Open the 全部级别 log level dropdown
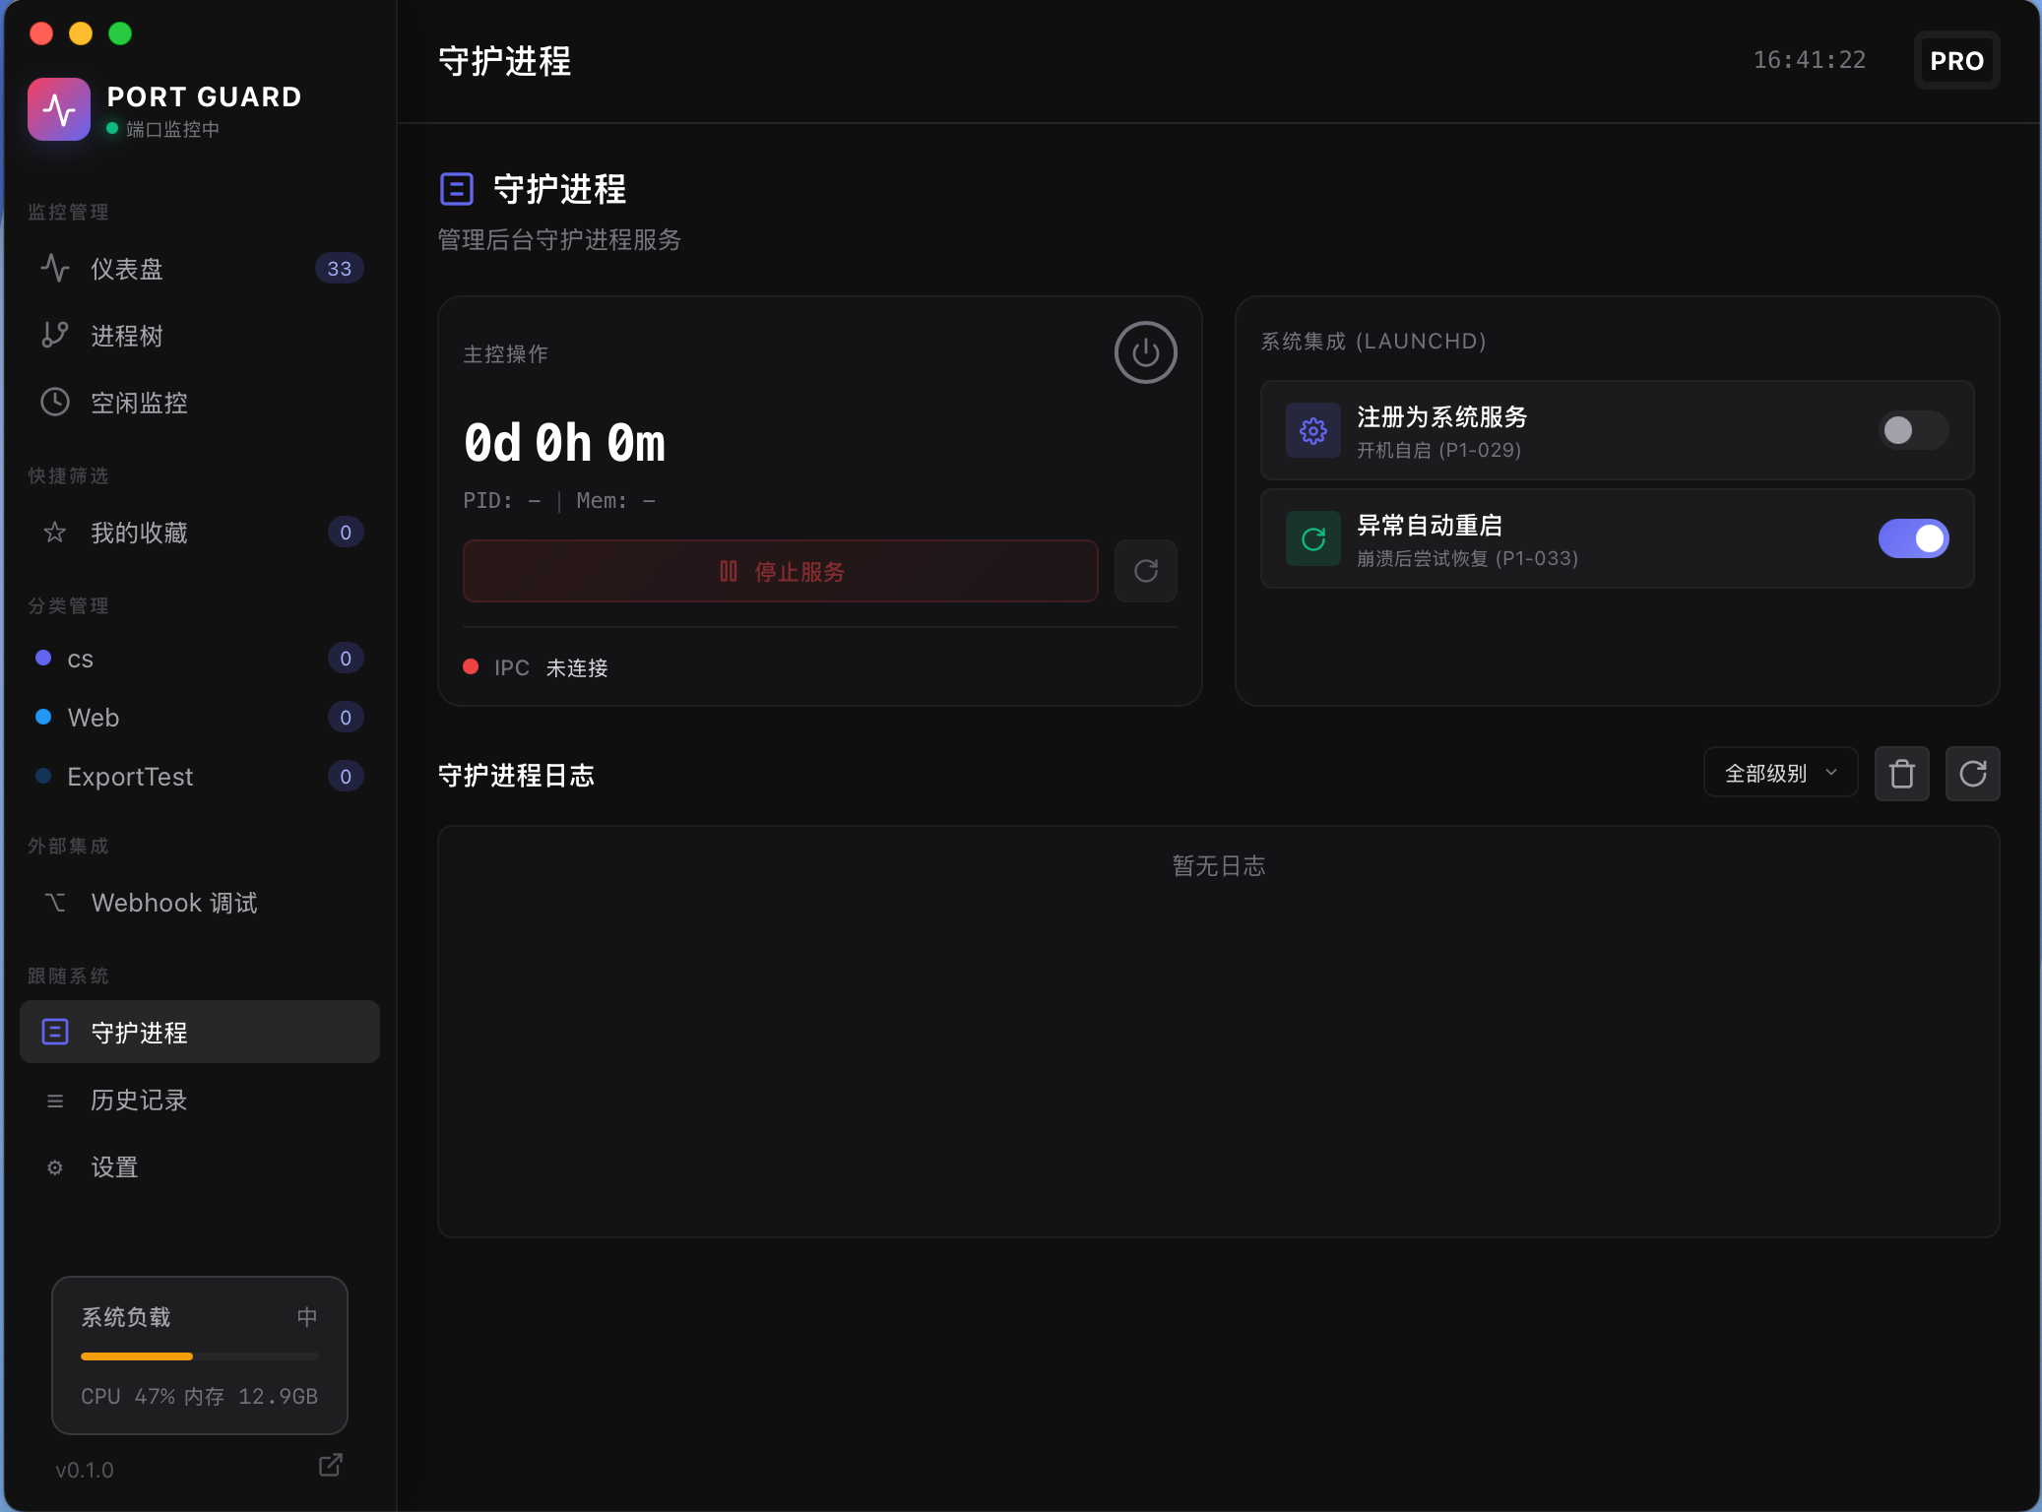 [x=1780, y=774]
